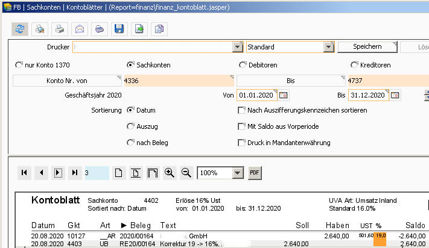This screenshot has width=429, height=248.
Task: Click the refresh report icon
Action: coord(20,29)
